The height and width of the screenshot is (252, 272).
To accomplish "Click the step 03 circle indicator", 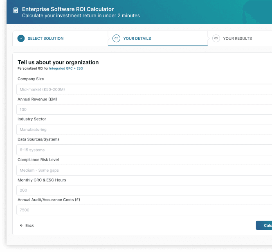I will [x=216, y=39].
